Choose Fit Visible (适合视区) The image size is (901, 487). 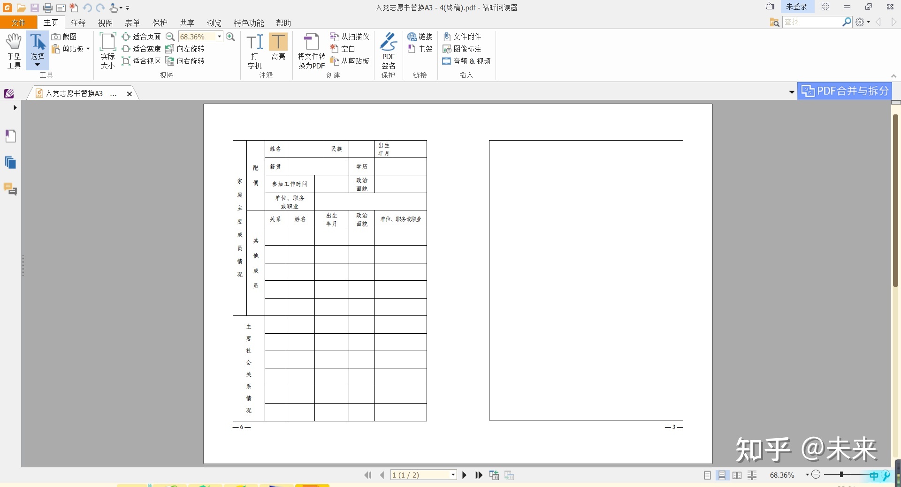tap(141, 61)
